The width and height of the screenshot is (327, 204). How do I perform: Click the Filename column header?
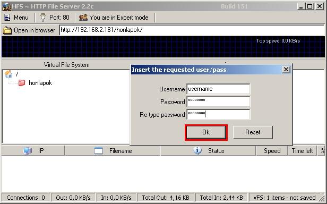[x=113, y=151]
